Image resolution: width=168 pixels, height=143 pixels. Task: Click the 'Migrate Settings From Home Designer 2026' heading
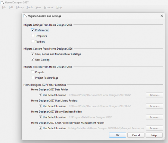click(48, 25)
